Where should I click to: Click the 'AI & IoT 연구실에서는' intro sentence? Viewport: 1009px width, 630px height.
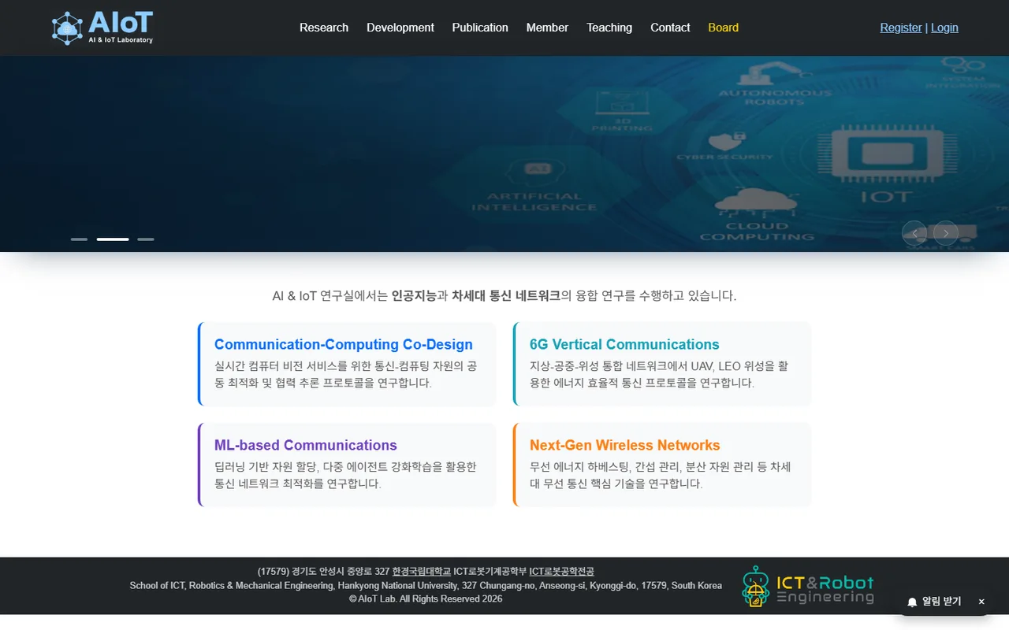click(504, 296)
